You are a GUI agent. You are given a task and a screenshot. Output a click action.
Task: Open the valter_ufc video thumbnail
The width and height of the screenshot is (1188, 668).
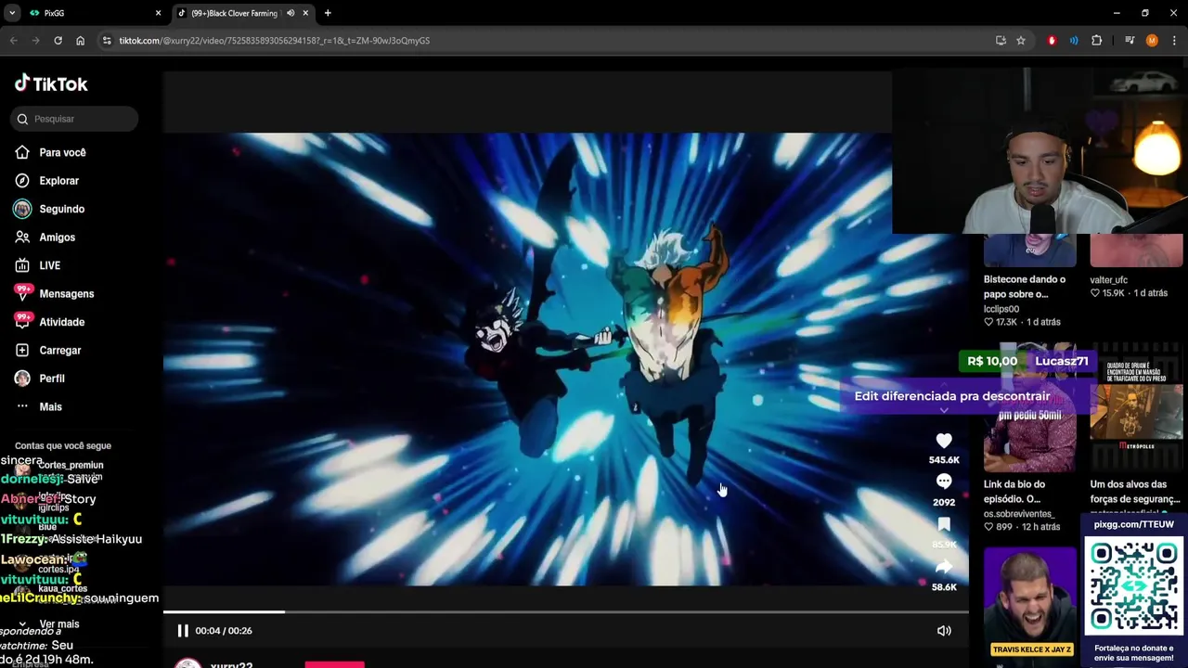(x=1136, y=250)
